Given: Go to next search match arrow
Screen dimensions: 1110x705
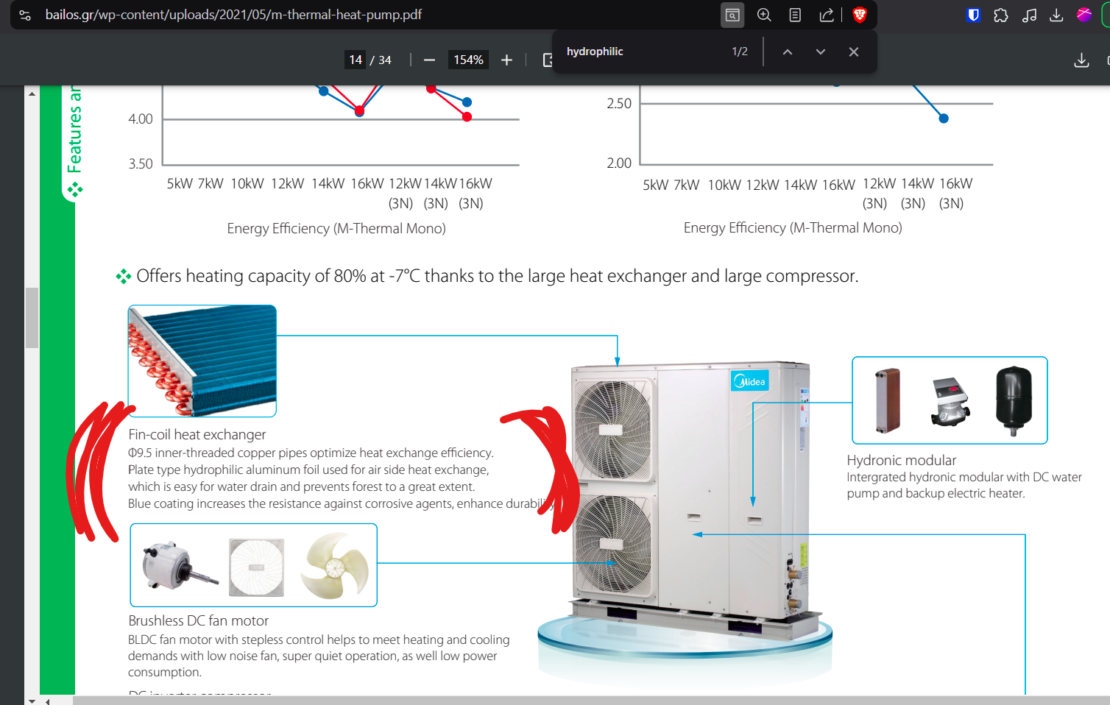Looking at the screenshot, I should 821,52.
